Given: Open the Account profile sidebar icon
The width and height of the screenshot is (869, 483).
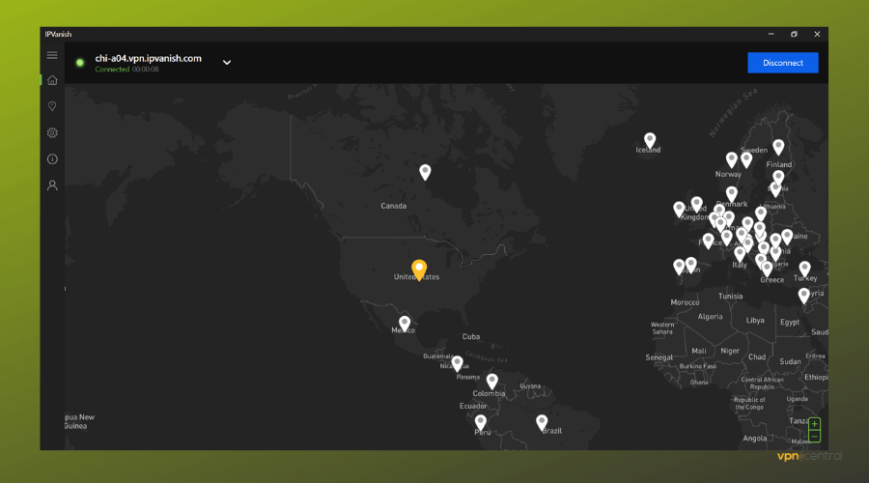Looking at the screenshot, I should click(x=52, y=185).
